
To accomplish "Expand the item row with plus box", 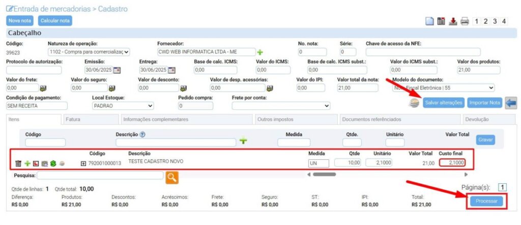I will tap(83, 163).
